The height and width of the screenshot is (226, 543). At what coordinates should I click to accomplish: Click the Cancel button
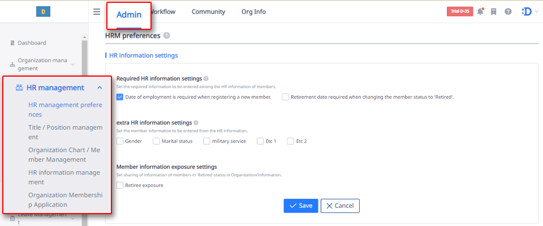340,206
